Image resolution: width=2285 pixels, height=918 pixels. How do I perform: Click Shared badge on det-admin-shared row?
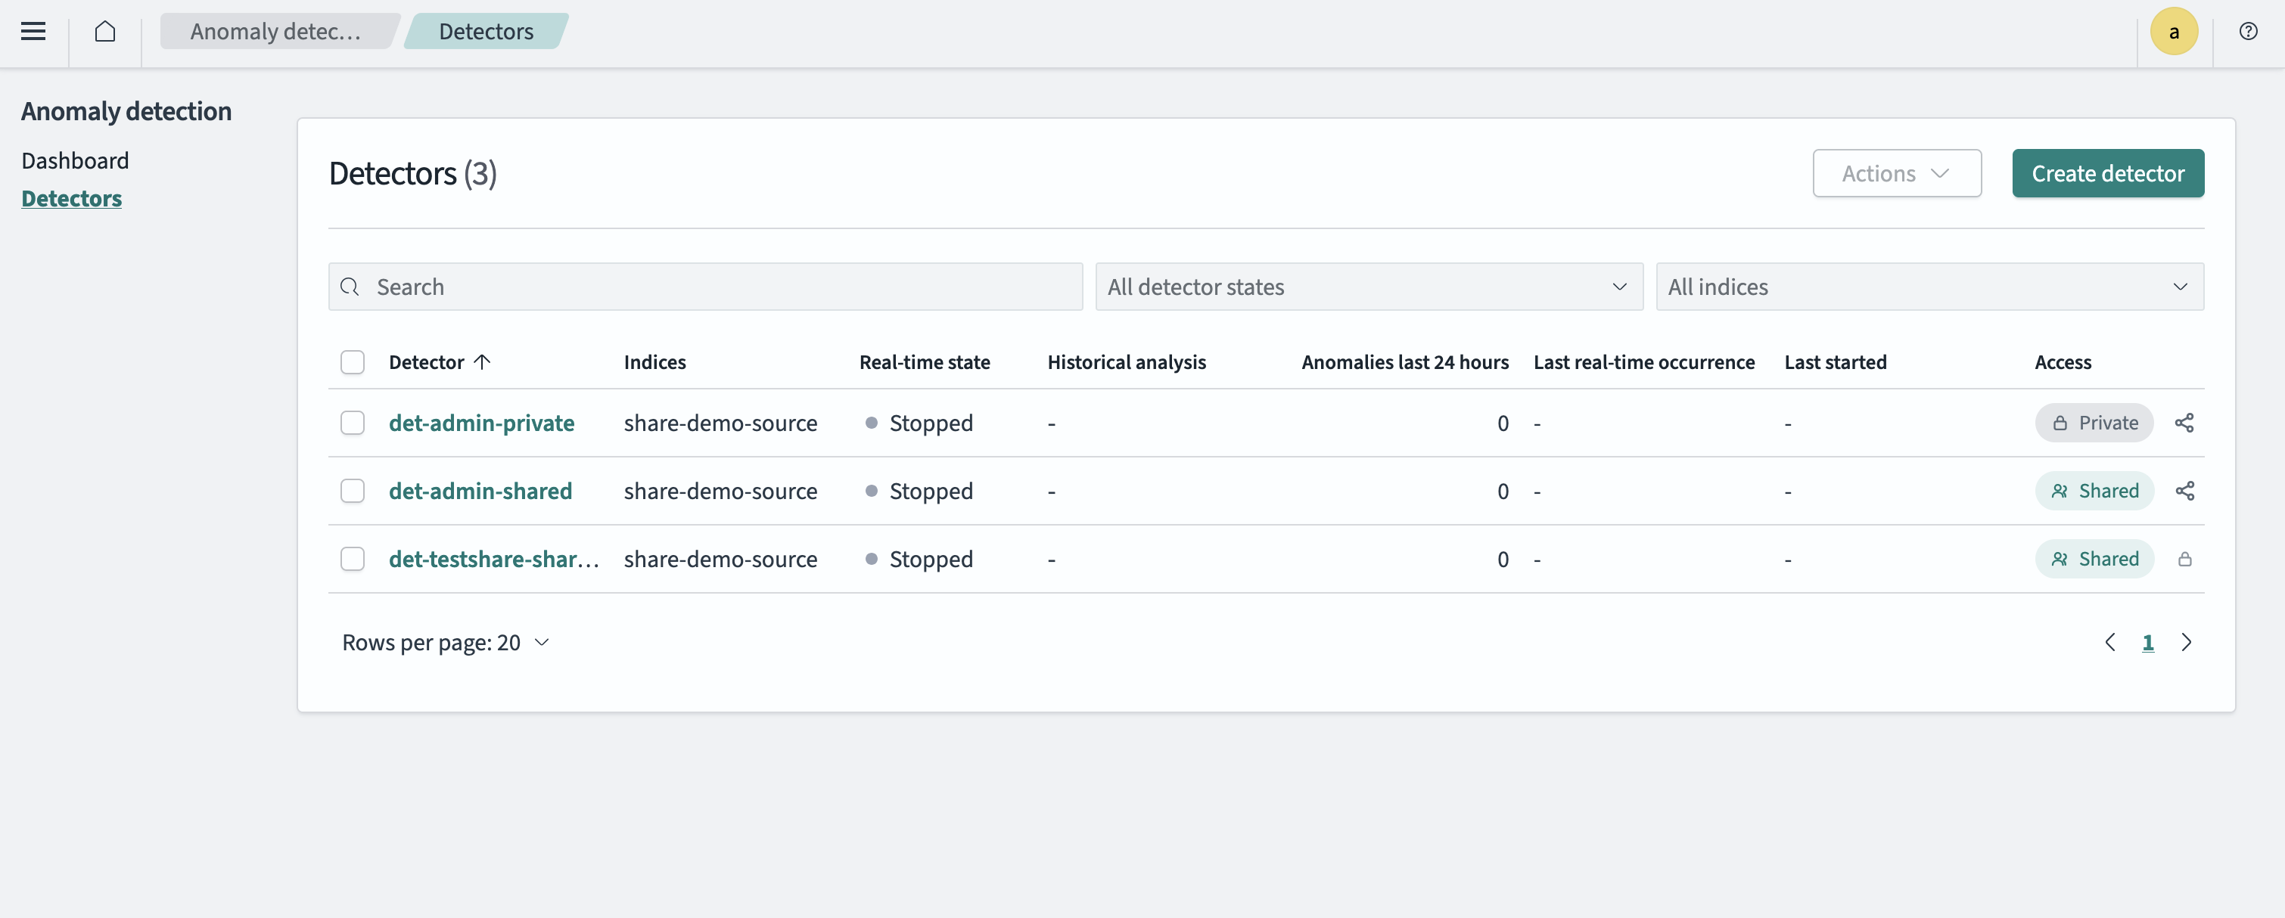pyautogui.click(x=2094, y=491)
